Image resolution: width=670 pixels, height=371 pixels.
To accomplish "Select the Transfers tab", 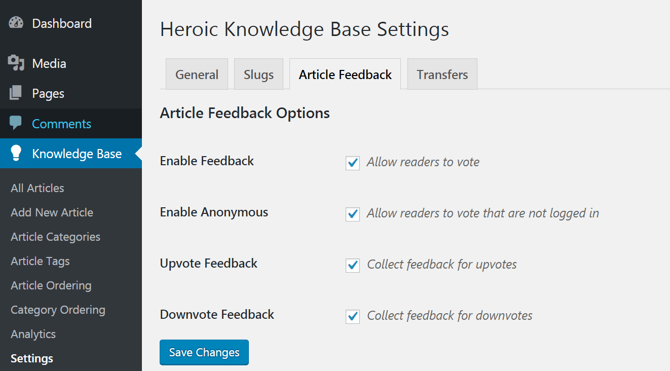I will (442, 75).
